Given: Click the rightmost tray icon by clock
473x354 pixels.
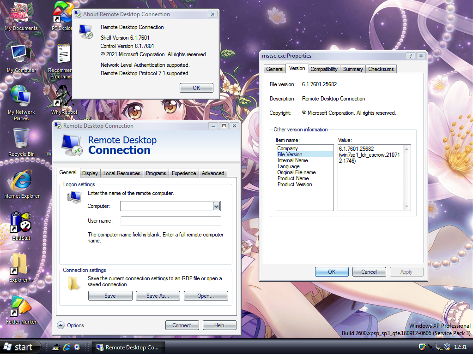Looking at the screenshot, I should click(447, 347).
